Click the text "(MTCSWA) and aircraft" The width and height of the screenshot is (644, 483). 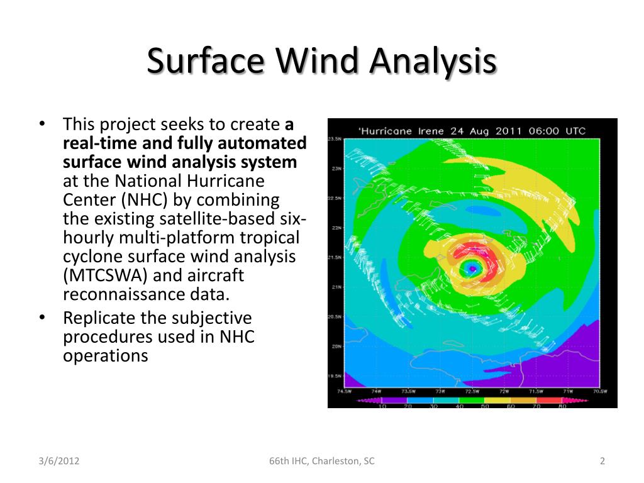(x=153, y=275)
